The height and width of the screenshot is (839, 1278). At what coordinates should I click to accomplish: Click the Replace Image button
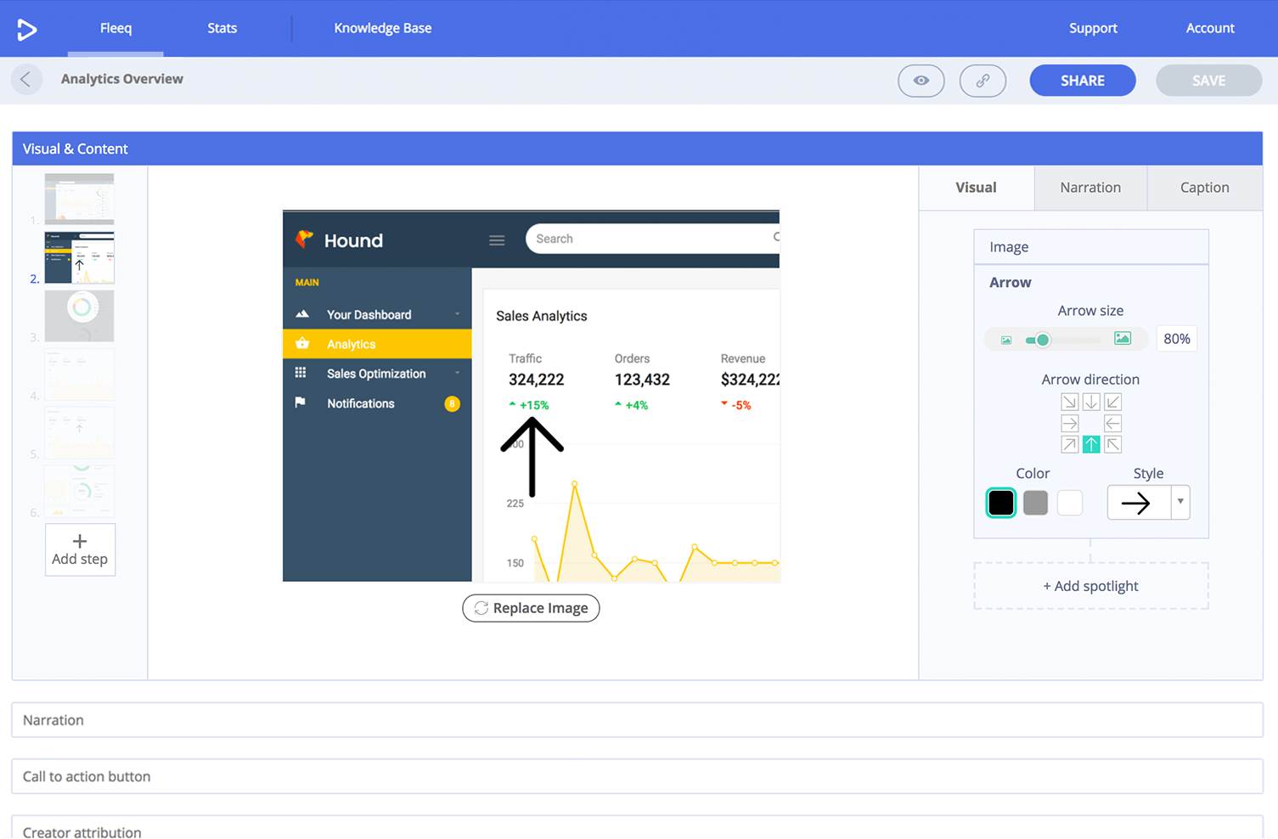pos(531,608)
